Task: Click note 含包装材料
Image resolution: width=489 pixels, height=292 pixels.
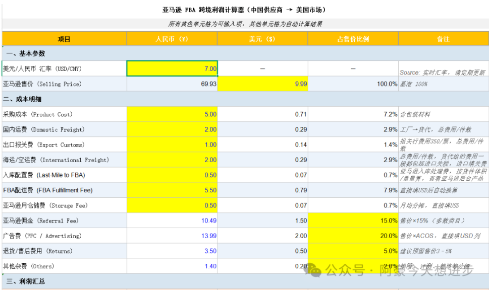Action: coord(415,114)
